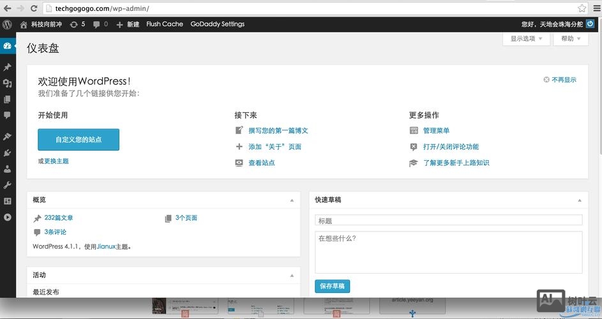Focus the 在想些什么 draft text area
Screen dimensions: 602x319
point(448,252)
